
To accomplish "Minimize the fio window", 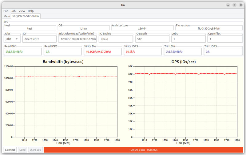I will [228, 5].
